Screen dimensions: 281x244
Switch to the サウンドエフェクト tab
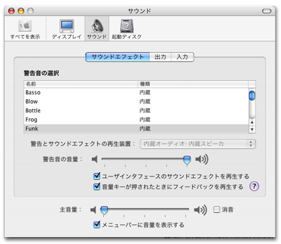[118, 57]
